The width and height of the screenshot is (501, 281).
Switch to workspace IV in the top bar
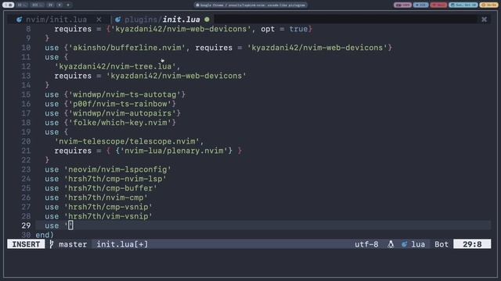[50, 5]
